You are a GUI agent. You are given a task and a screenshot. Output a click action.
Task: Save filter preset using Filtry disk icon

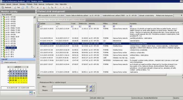coord(91,86)
